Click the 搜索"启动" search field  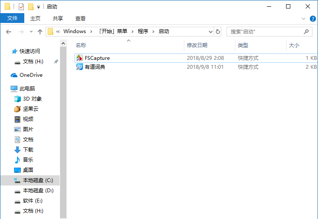[x=264, y=31]
